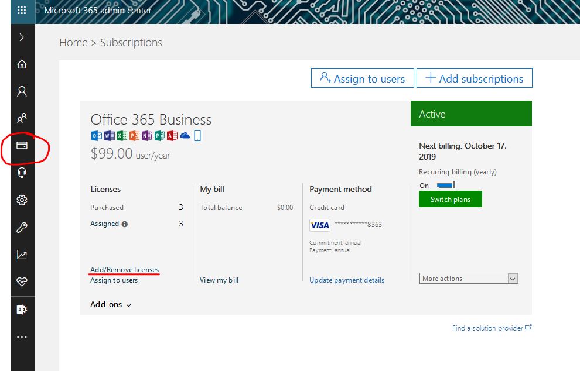Click Add/Remove licenses link
The image size is (580, 371).
tap(125, 270)
